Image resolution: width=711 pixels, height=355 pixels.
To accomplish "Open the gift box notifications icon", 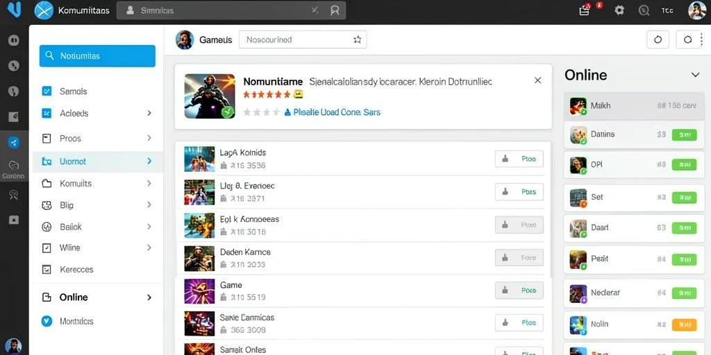I will [585, 10].
